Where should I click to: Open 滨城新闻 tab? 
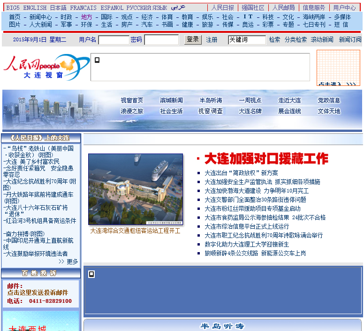[171, 100]
